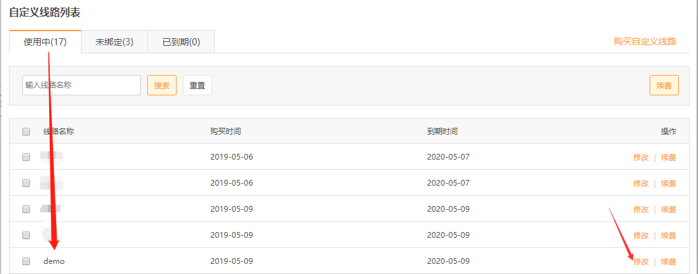This screenshot has width=698, height=274.
Task: Click the 续费 button in the search bar
Action: 664,85
